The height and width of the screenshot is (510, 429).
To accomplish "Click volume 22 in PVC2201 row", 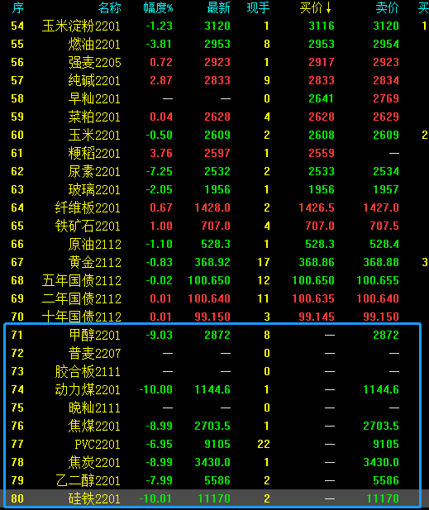I will pyautogui.click(x=264, y=445).
